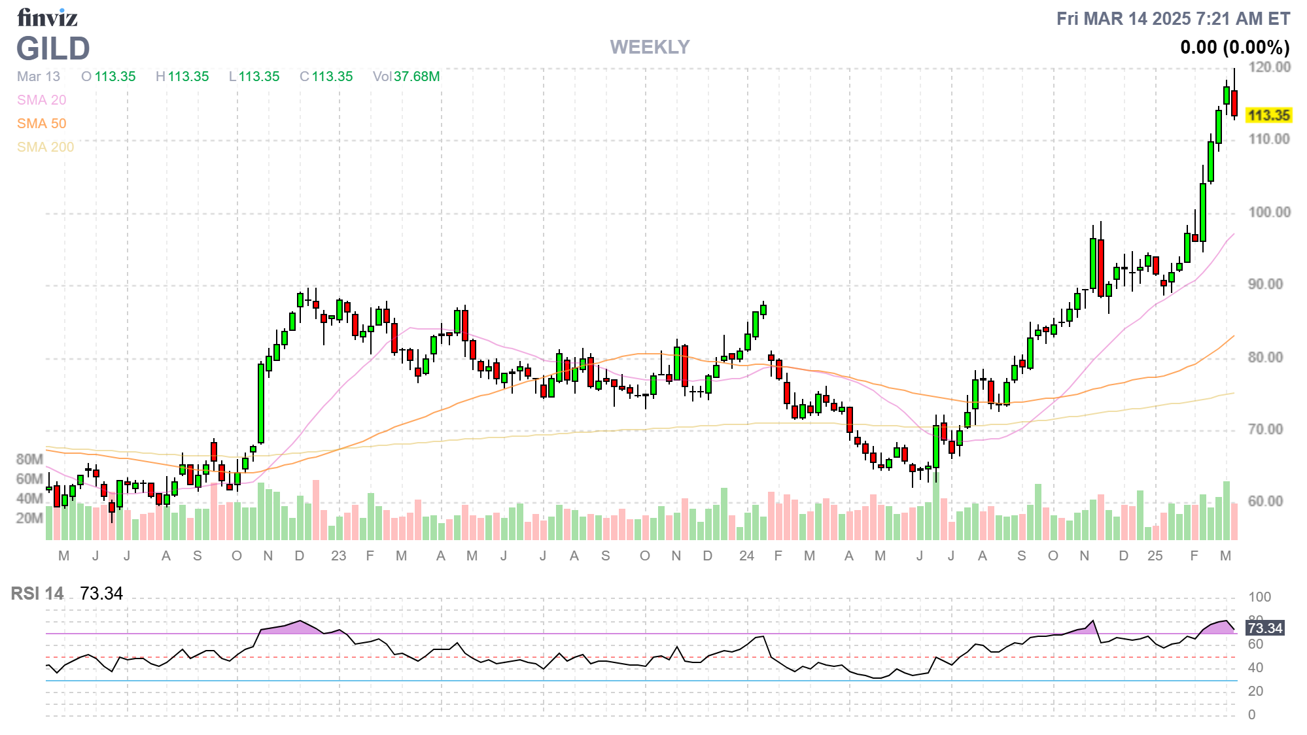This screenshot has width=1307, height=735.
Task: Click the RSI 14 indicator label
Action: tap(37, 594)
